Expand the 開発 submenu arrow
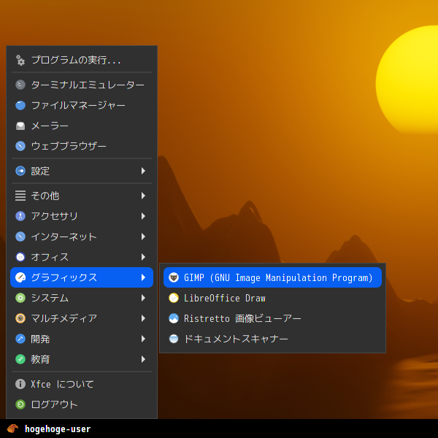This screenshot has width=438, height=438. pyautogui.click(x=143, y=339)
